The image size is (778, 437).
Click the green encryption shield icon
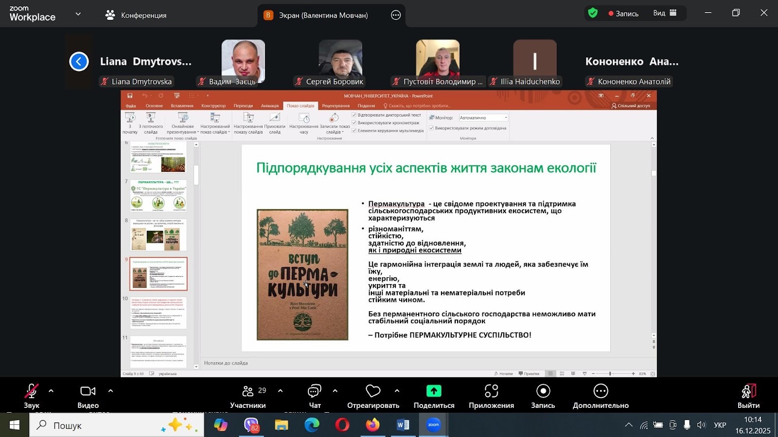(x=593, y=13)
